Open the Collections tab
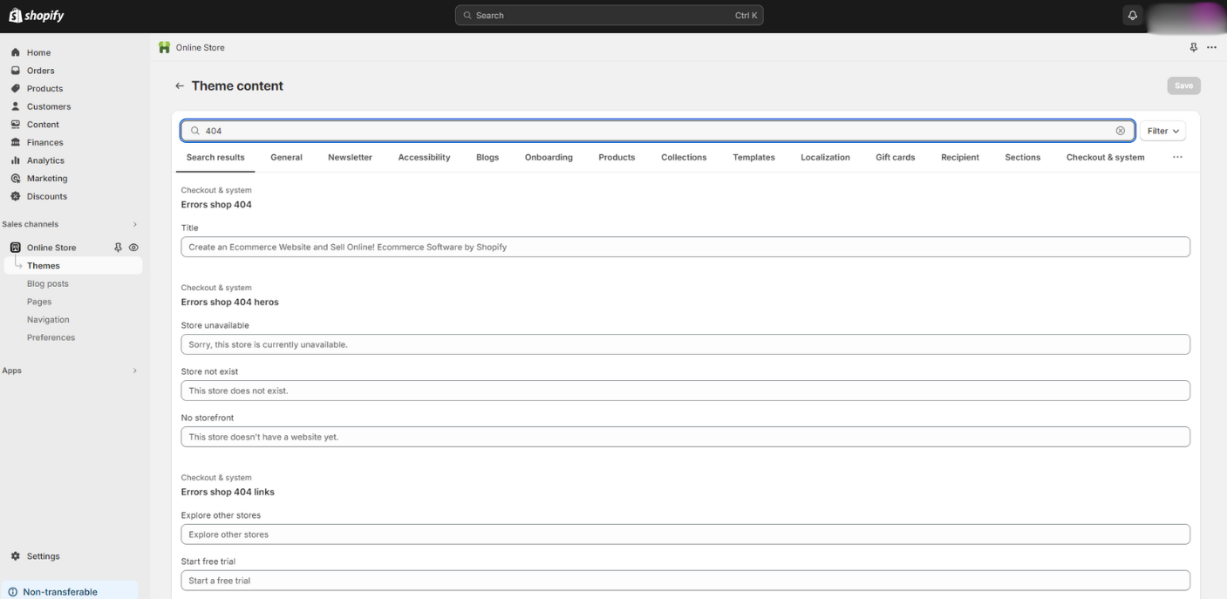1227x599 pixels. click(684, 158)
